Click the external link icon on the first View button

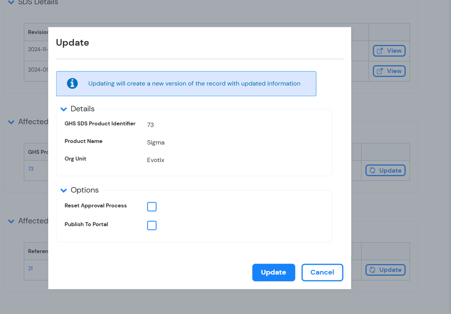point(379,50)
